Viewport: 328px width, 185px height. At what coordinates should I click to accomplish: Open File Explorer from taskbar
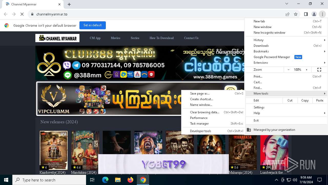(118, 180)
